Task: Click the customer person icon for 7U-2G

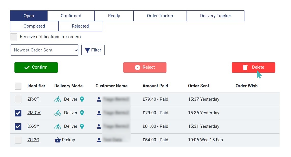Action: [99, 140]
